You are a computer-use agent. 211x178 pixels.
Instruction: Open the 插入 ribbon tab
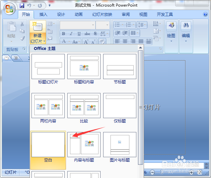tap(43, 14)
